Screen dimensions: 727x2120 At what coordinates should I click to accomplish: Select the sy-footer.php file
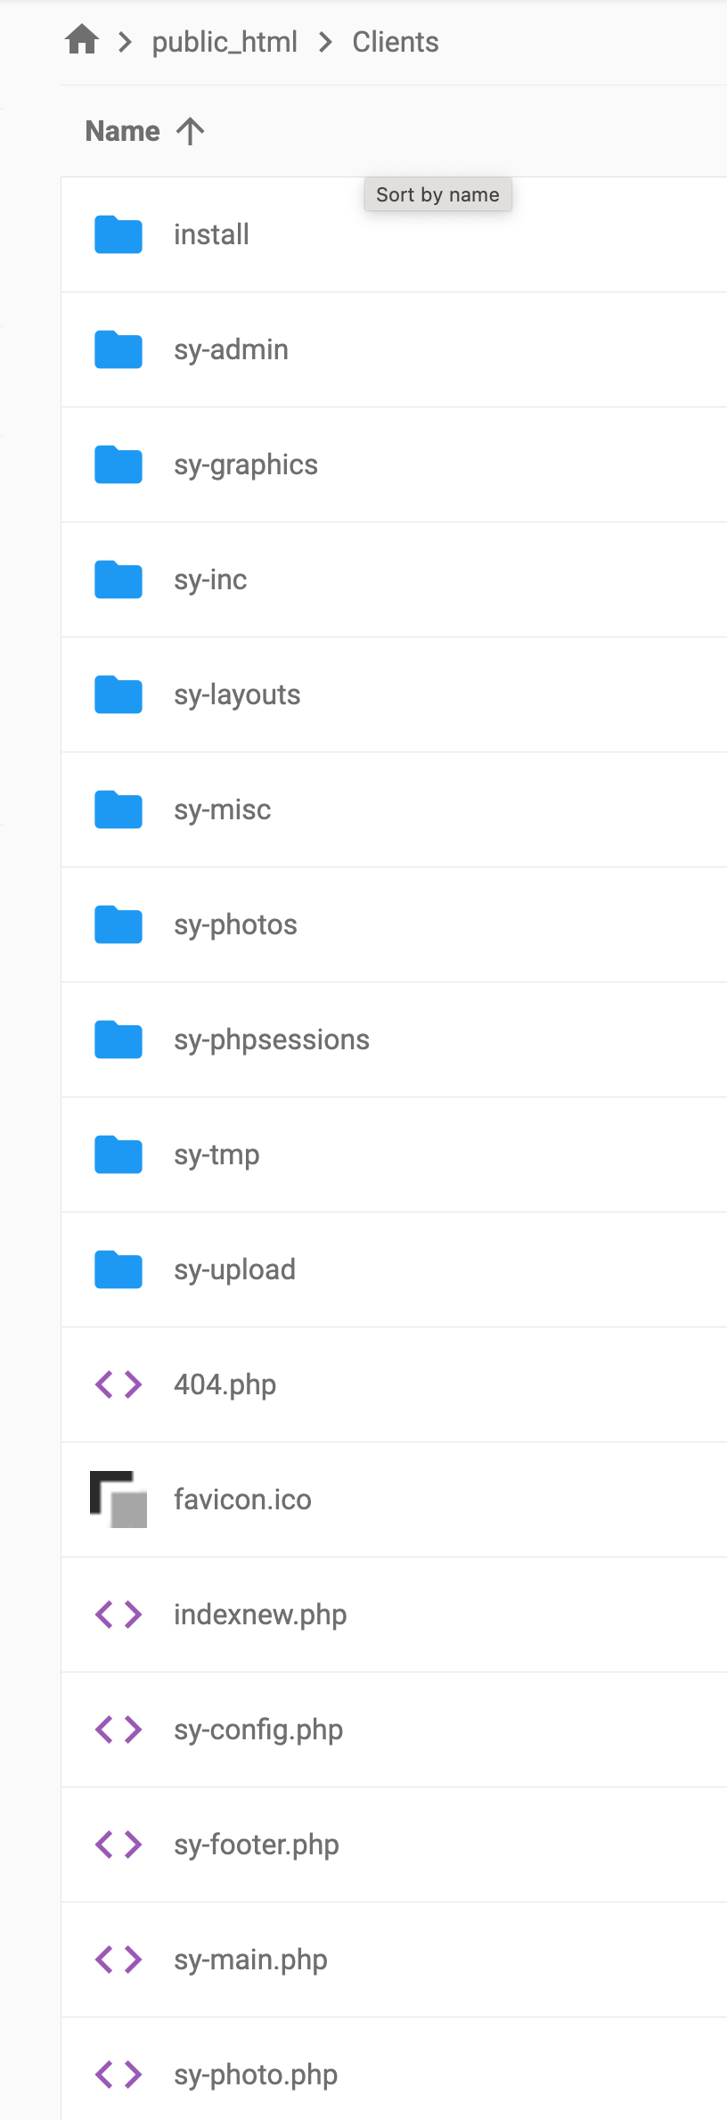257,1845
